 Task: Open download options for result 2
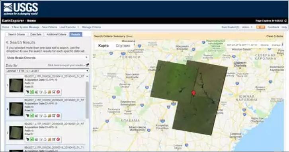click(x=45, y=115)
